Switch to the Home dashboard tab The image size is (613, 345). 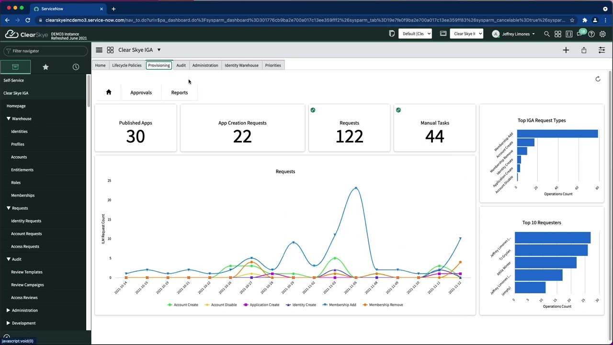pyautogui.click(x=100, y=65)
